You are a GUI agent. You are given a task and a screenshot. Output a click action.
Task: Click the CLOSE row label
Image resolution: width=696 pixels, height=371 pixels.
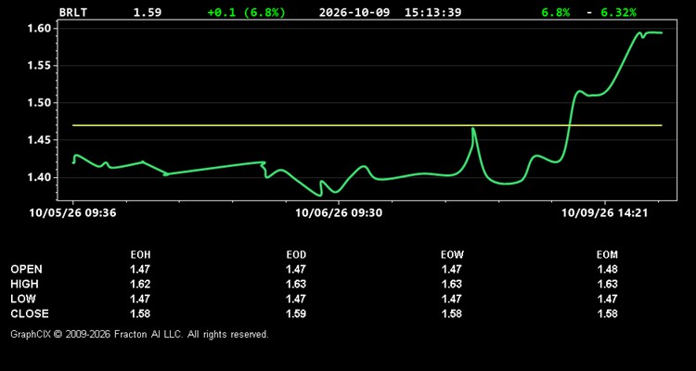point(30,313)
